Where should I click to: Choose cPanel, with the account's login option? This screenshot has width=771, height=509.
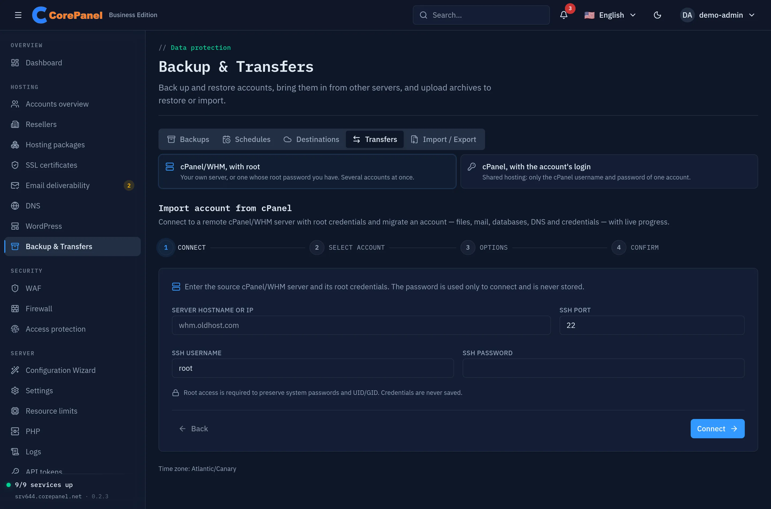coord(609,171)
